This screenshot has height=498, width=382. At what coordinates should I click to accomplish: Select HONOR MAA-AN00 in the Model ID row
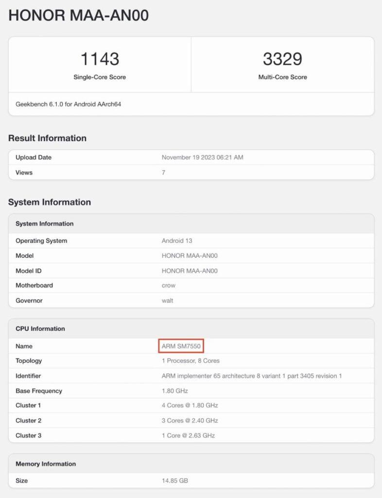click(190, 271)
